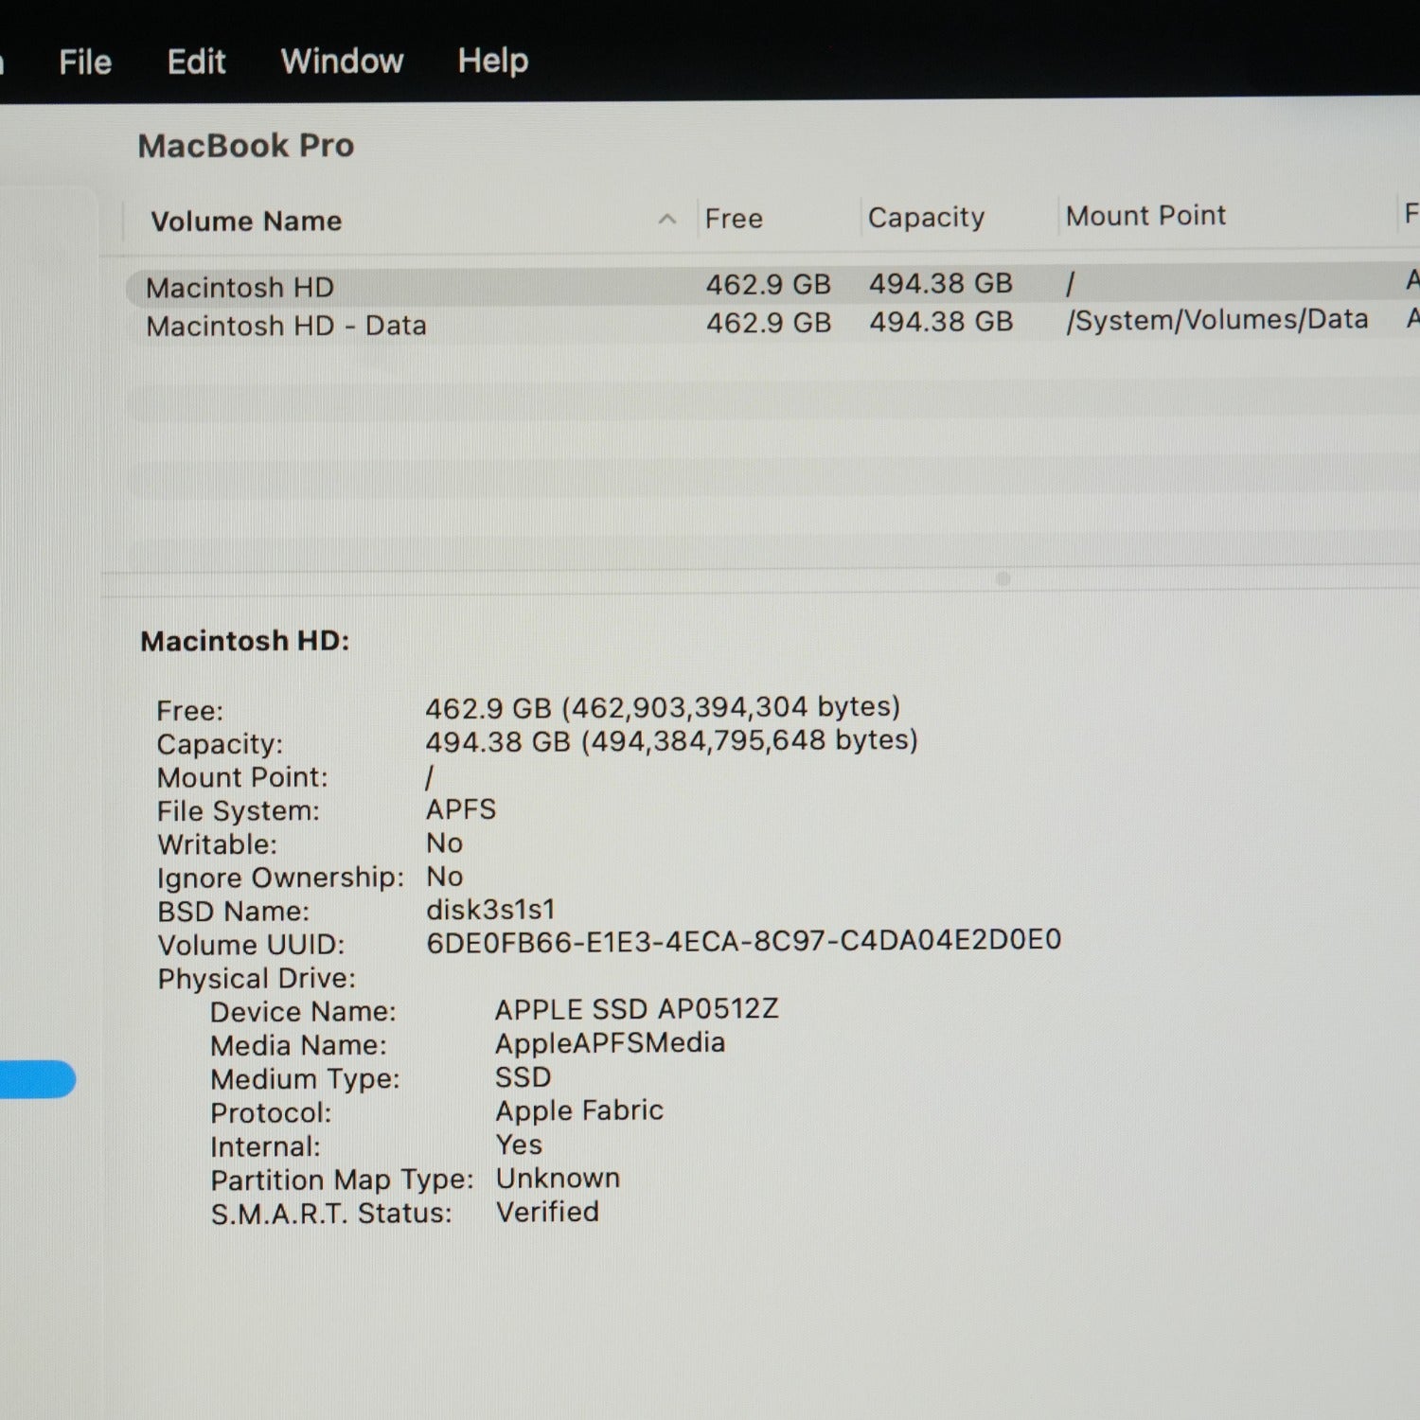1420x1420 pixels.
Task: Click the Partition Map Type value Unknown
Action: pos(558,1179)
